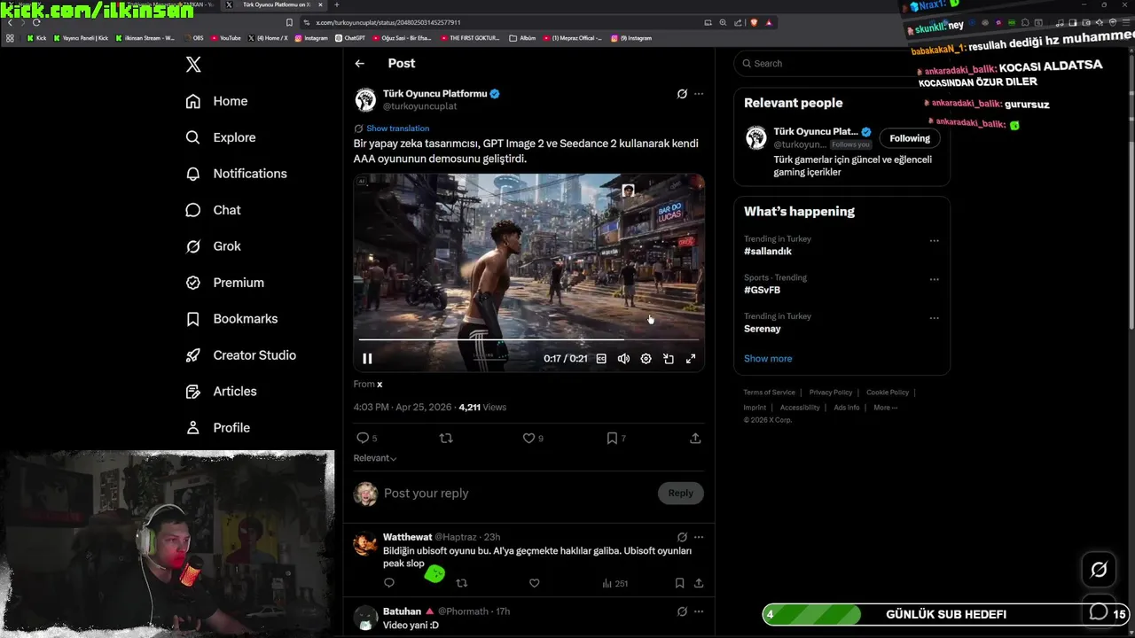Click the Reply button
Image resolution: width=1135 pixels, height=638 pixels.
pyautogui.click(x=681, y=494)
